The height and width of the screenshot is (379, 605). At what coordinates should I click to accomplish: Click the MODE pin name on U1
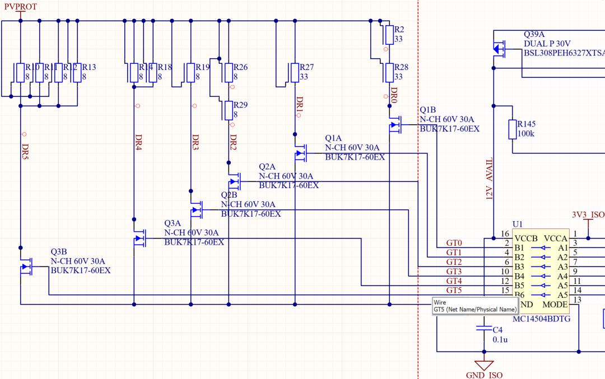(x=555, y=305)
